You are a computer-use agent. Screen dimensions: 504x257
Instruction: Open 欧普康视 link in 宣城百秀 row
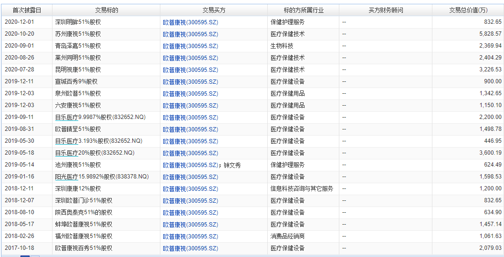point(190,82)
